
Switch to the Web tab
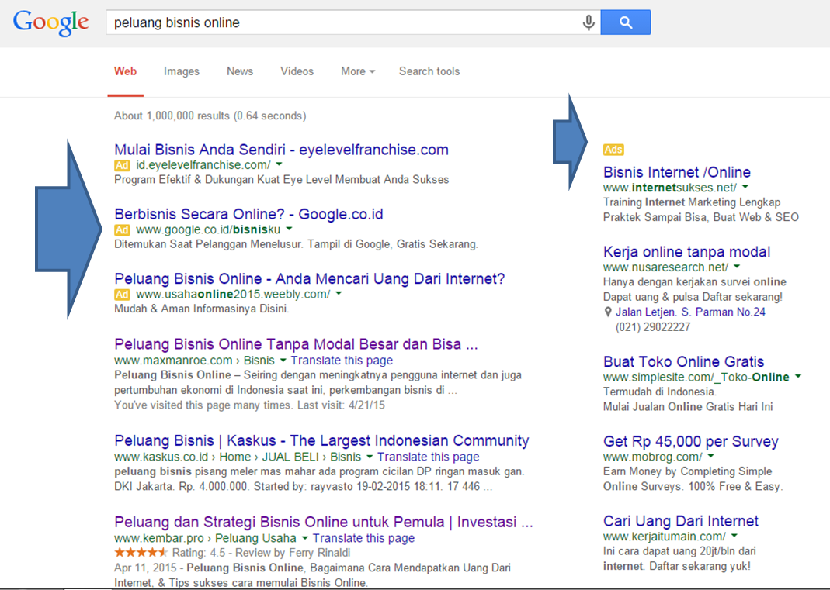pos(126,71)
